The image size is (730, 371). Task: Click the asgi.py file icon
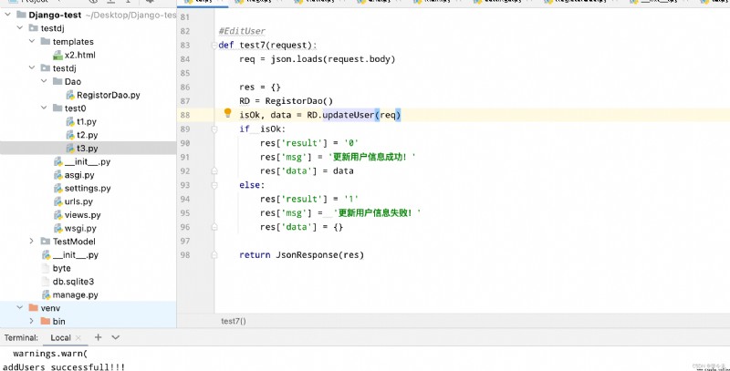[x=58, y=175]
